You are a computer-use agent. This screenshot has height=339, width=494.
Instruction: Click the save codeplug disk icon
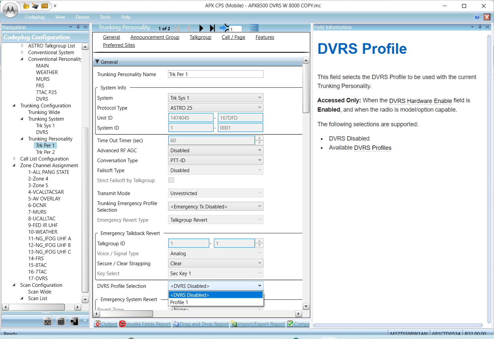[35, 6]
